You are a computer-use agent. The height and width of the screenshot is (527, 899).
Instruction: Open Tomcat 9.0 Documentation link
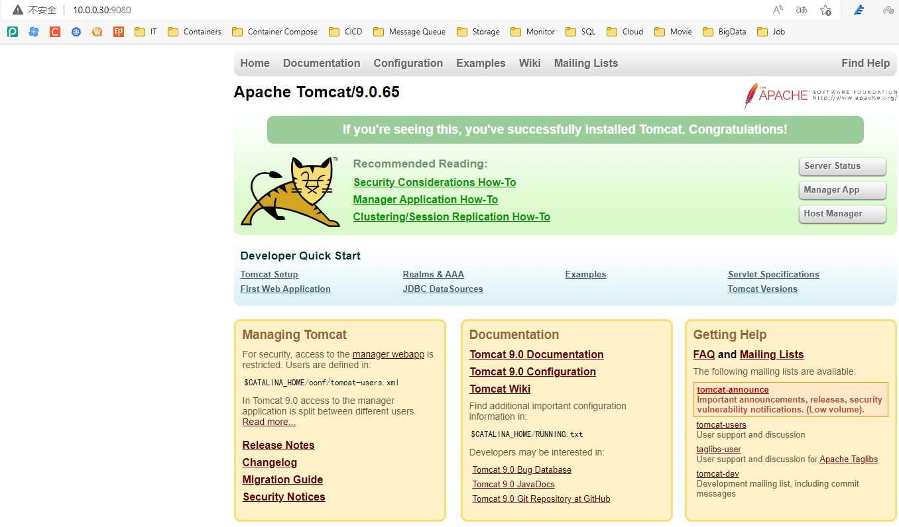[x=536, y=354]
